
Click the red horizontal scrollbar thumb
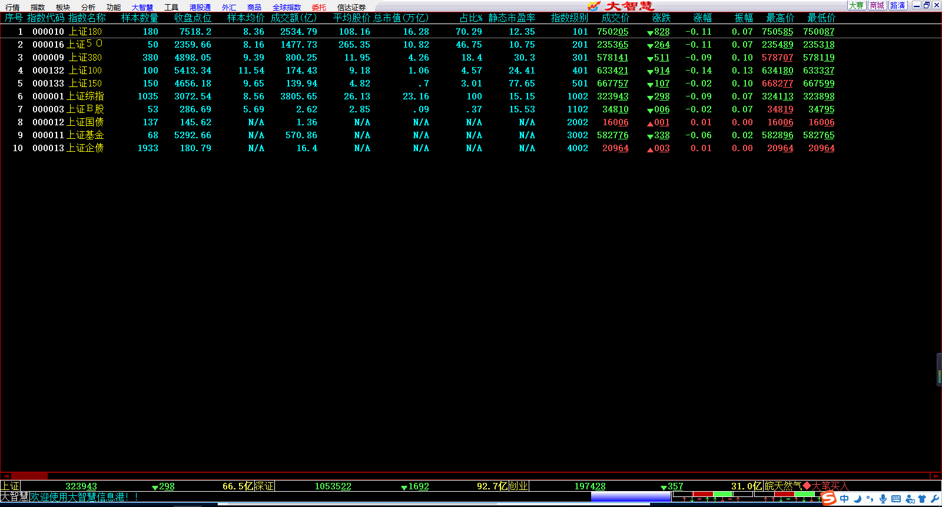(29, 476)
